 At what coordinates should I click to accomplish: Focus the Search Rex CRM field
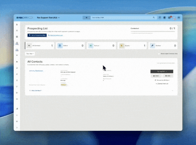(x=122, y=18)
